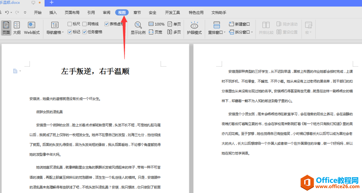Open a 新建窗口 new window

(x=239, y=24)
